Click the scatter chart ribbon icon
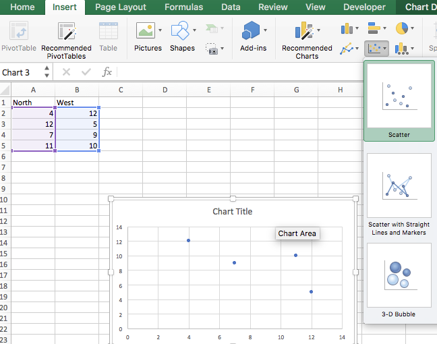The image size is (437, 344). [x=374, y=49]
